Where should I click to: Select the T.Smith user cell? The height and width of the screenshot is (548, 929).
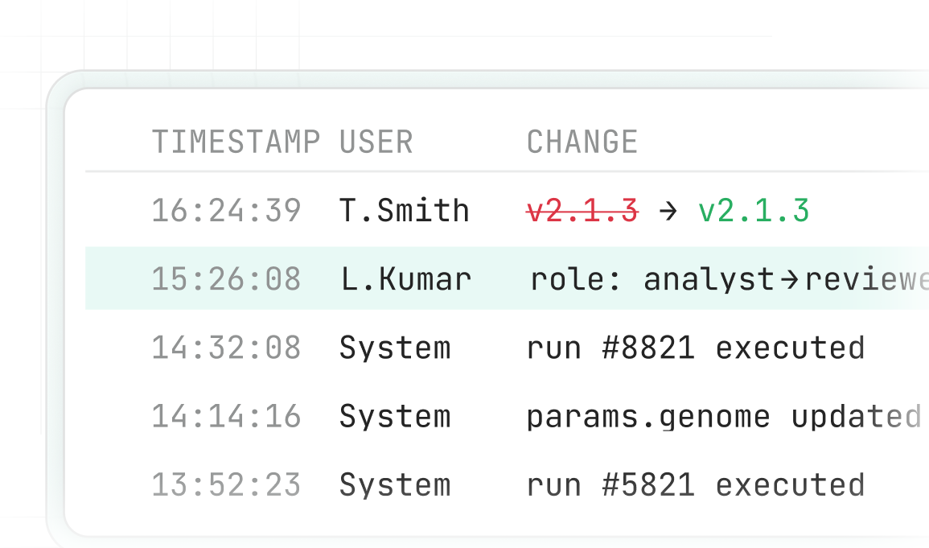pyautogui.click(x=405, y=211)
